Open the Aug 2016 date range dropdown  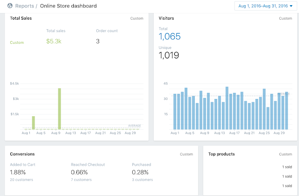265,6
